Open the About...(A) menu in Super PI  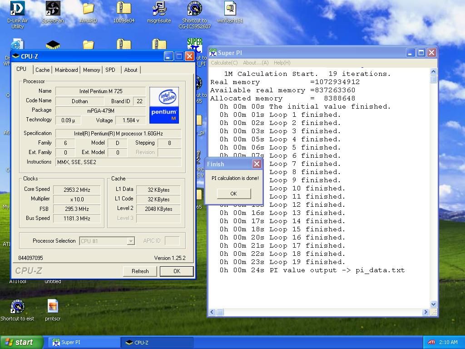[x=256, y=63]
